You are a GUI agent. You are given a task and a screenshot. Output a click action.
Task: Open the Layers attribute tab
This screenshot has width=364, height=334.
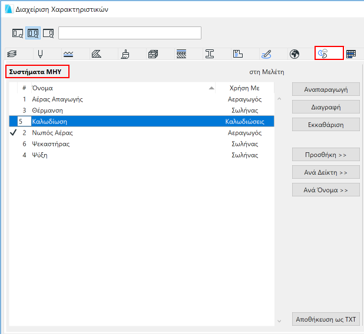12,54
